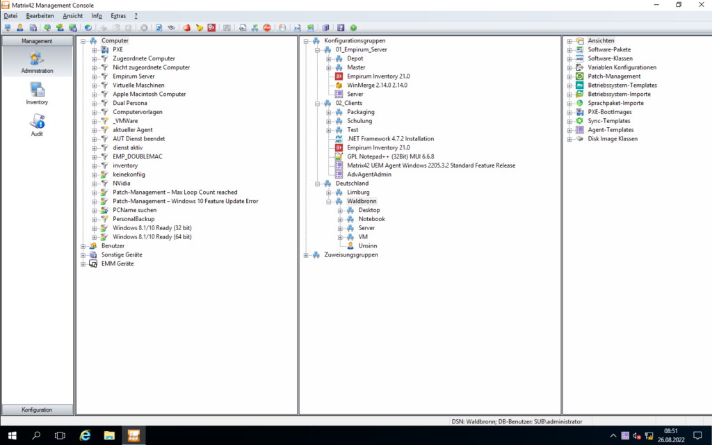Image resolution: width=712 pixels, height=445 pixels.
Task: Open the taskbar search icon
Action: pos(36,435)
